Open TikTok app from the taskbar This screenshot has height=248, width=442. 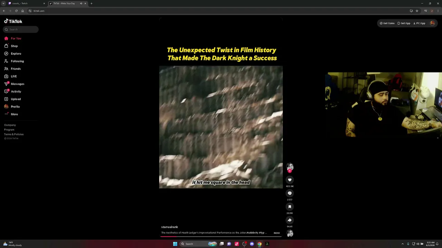pos(237,244)
